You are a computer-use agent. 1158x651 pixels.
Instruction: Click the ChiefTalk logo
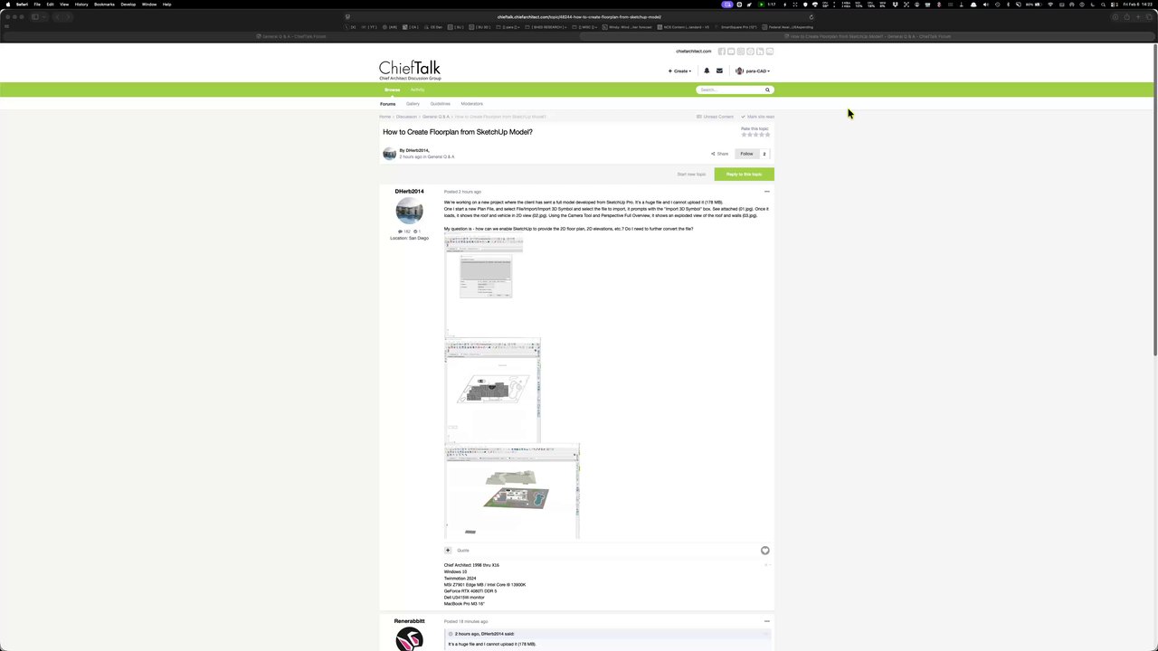click(410, 70)
